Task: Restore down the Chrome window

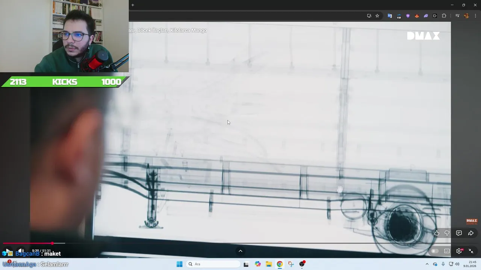Action: [x=464, y=5]
